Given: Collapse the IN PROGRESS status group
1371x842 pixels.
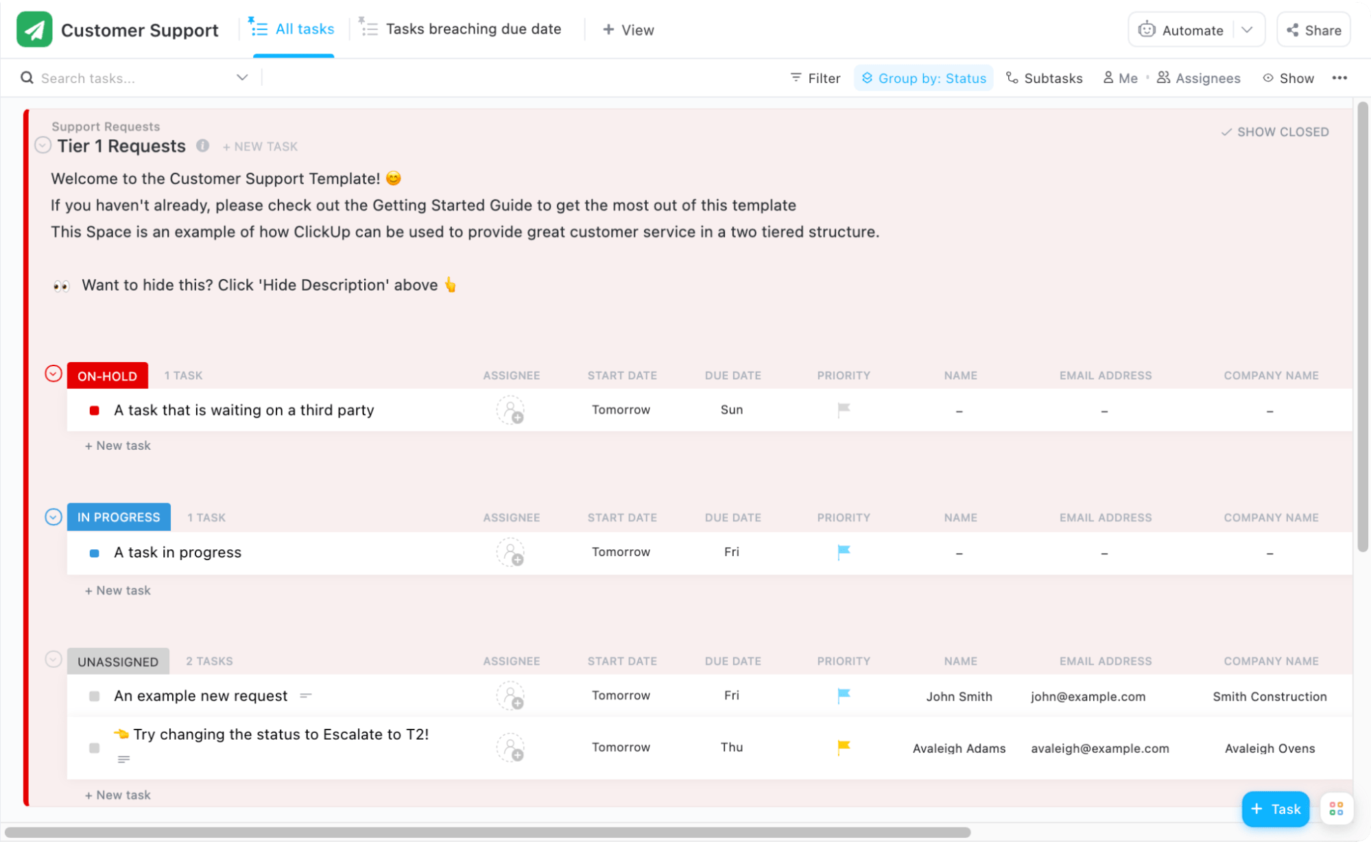Looking at the screenshot, I should click(53, 516).
